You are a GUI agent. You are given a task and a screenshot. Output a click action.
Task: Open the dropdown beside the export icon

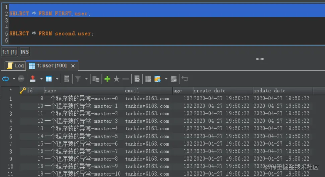click(x=41, y=79)
